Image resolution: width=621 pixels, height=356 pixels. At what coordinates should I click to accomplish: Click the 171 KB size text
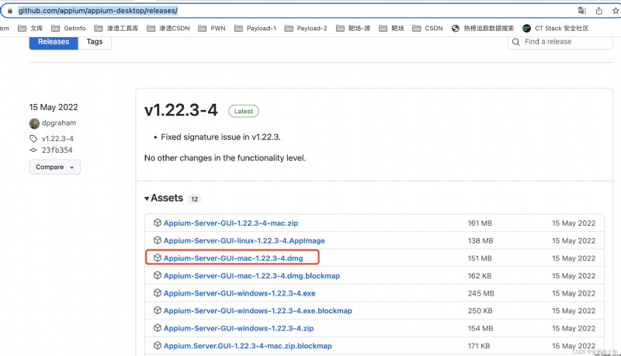[x=479, y=346]
